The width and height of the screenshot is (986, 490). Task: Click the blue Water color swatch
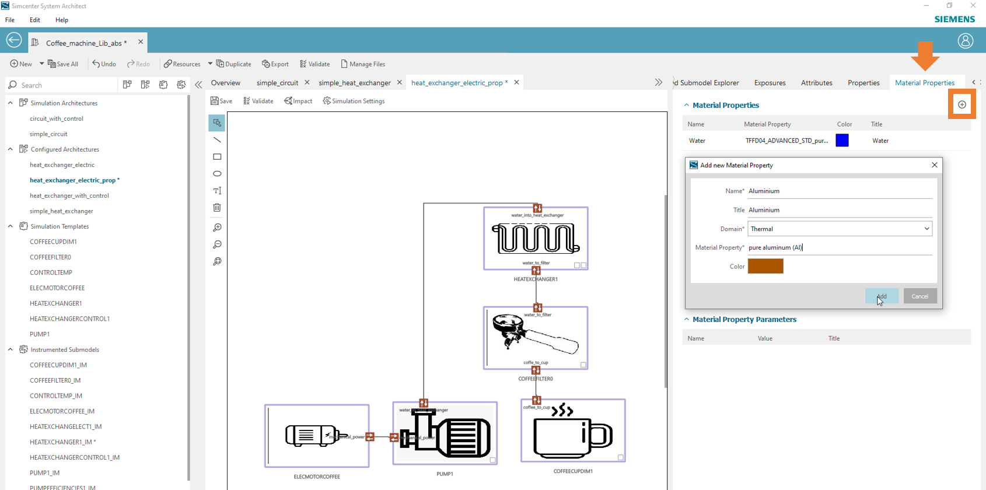click(842, 140)
